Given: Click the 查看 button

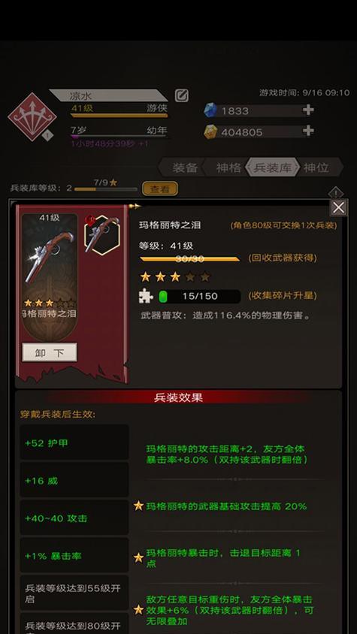Looking at the screenshot, I should coord(160,189).
